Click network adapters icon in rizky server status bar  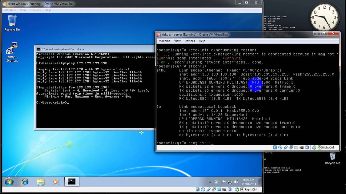tap(291, 147)
